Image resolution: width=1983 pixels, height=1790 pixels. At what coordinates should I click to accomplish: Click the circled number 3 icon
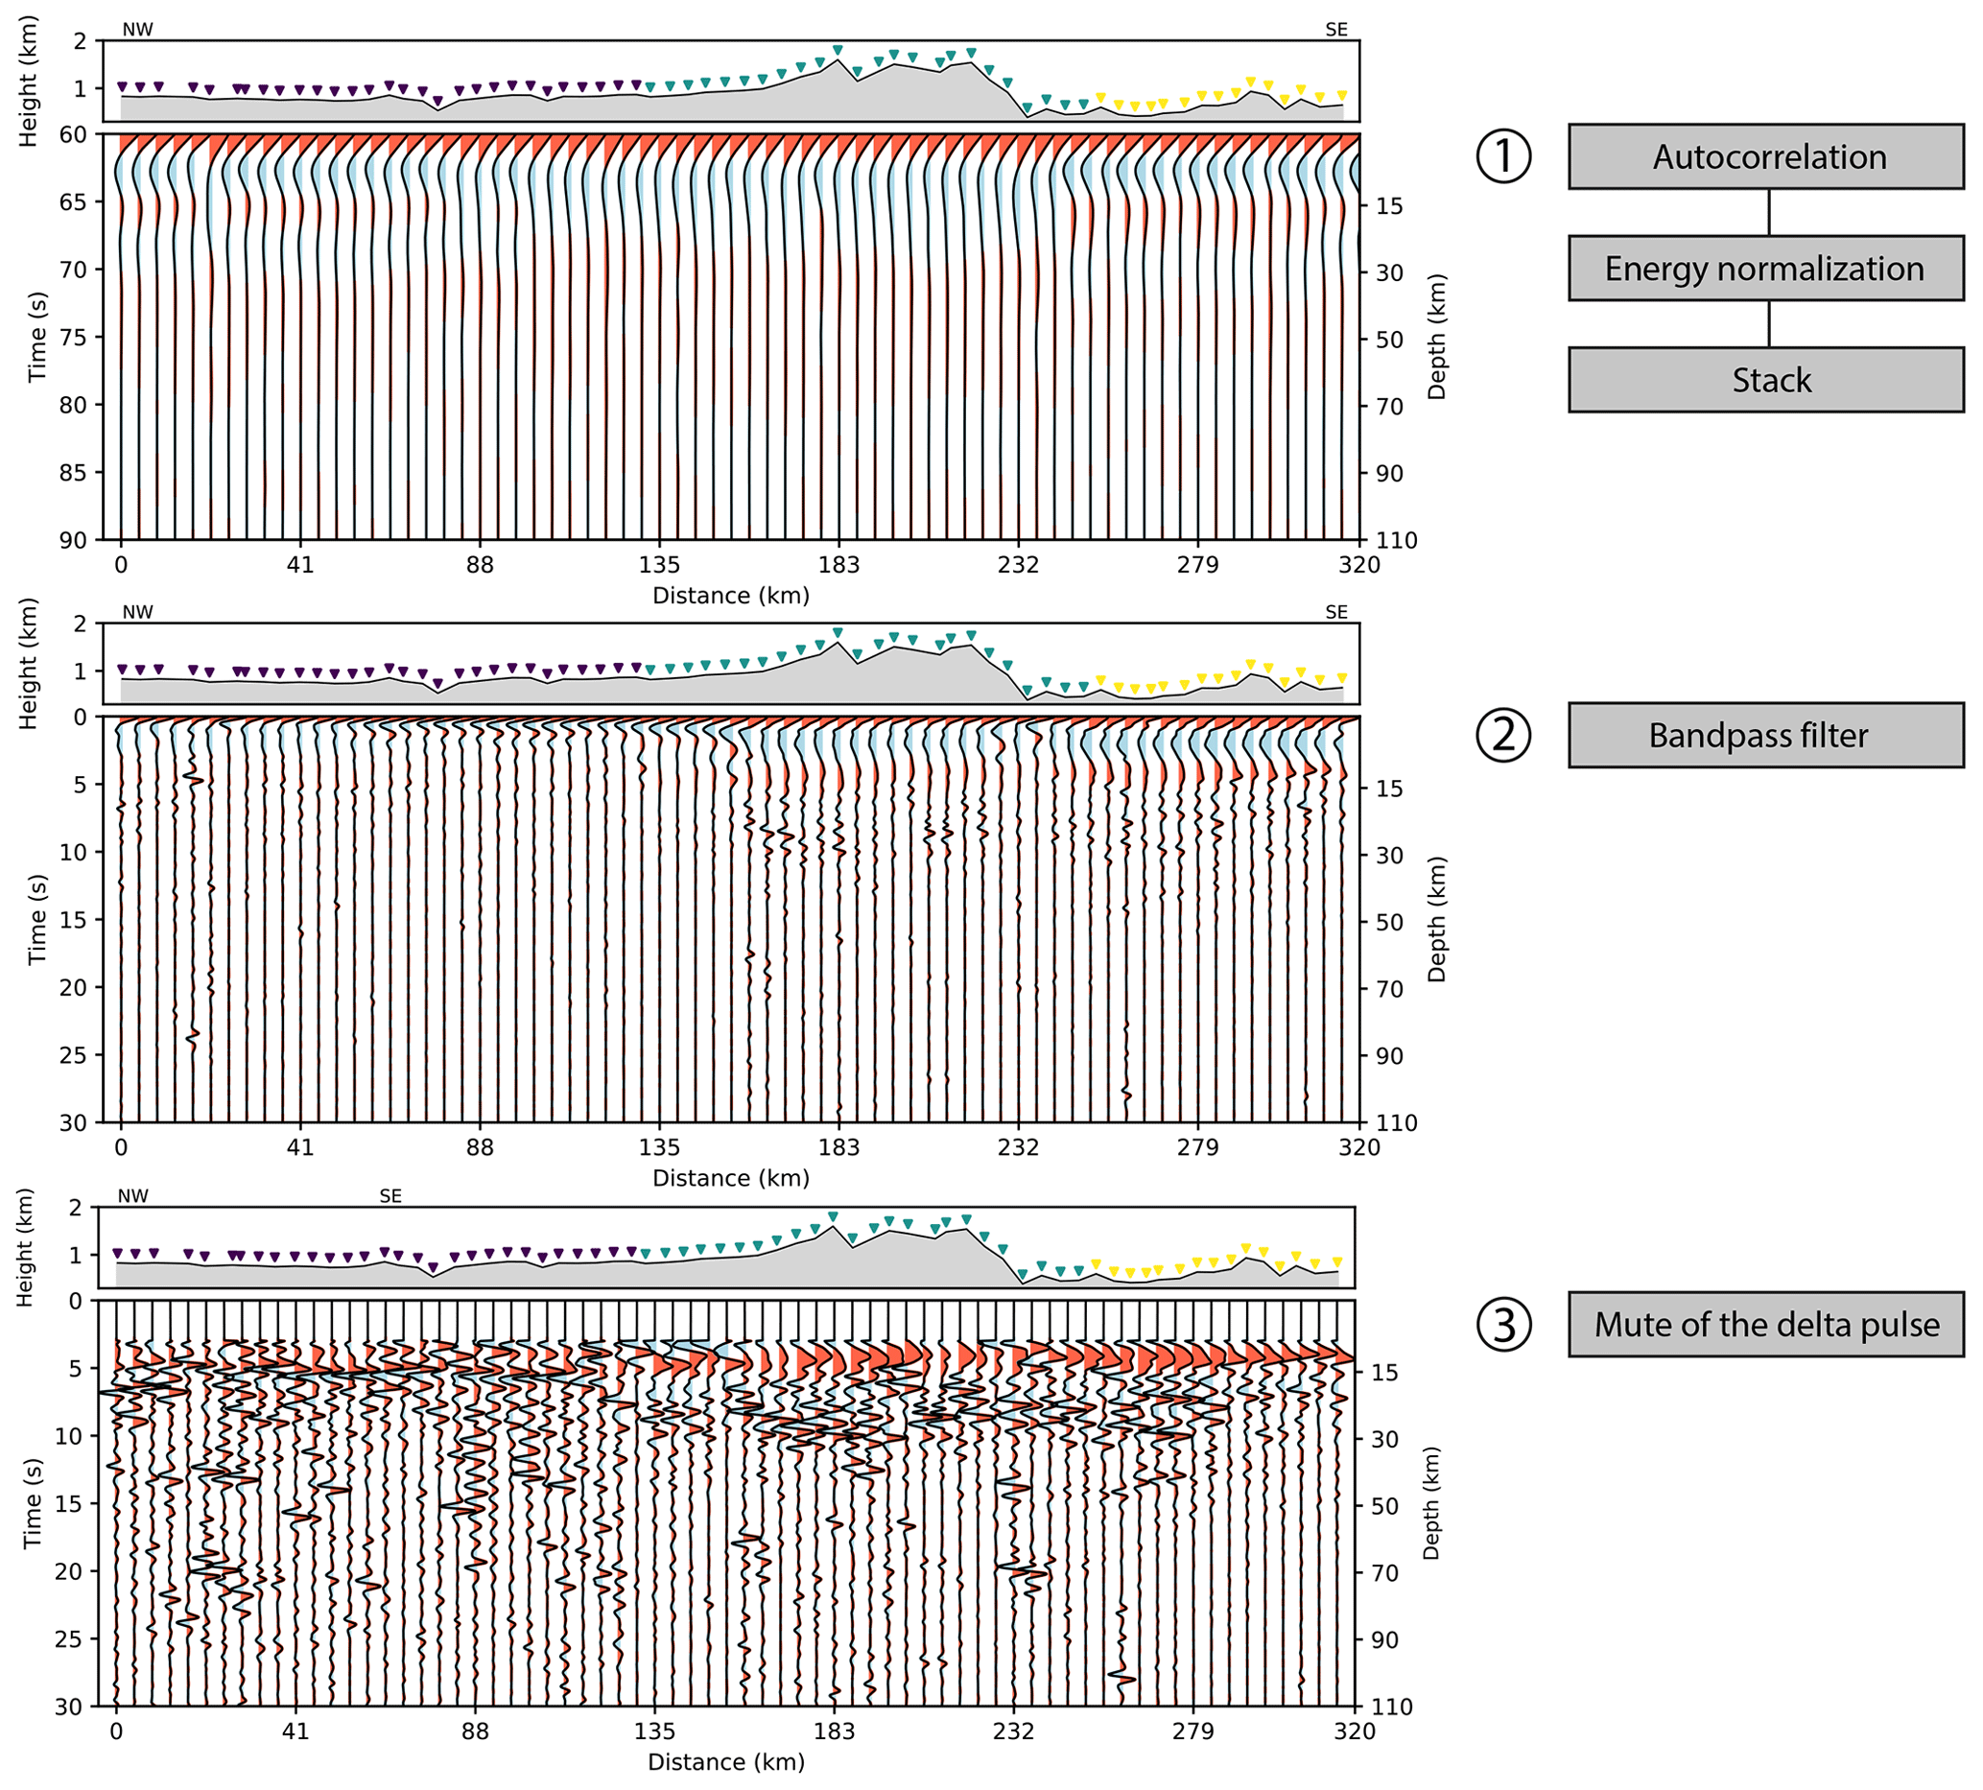point(1504,1325)
